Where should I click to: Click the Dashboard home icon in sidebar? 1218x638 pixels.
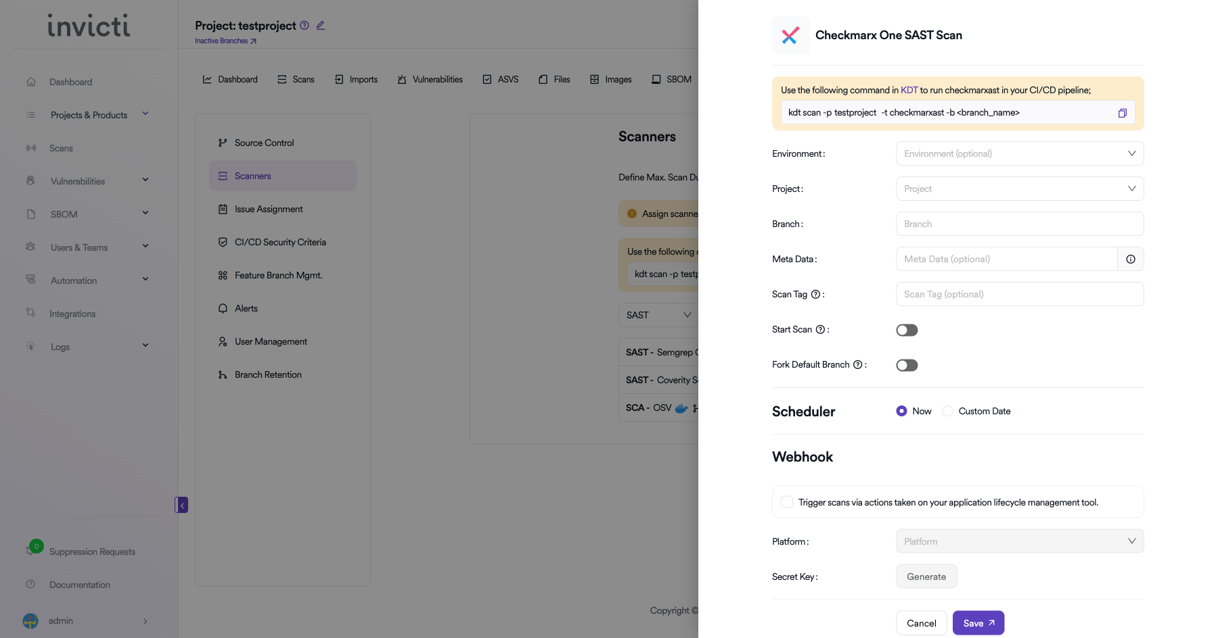click(x=31, y=82)
